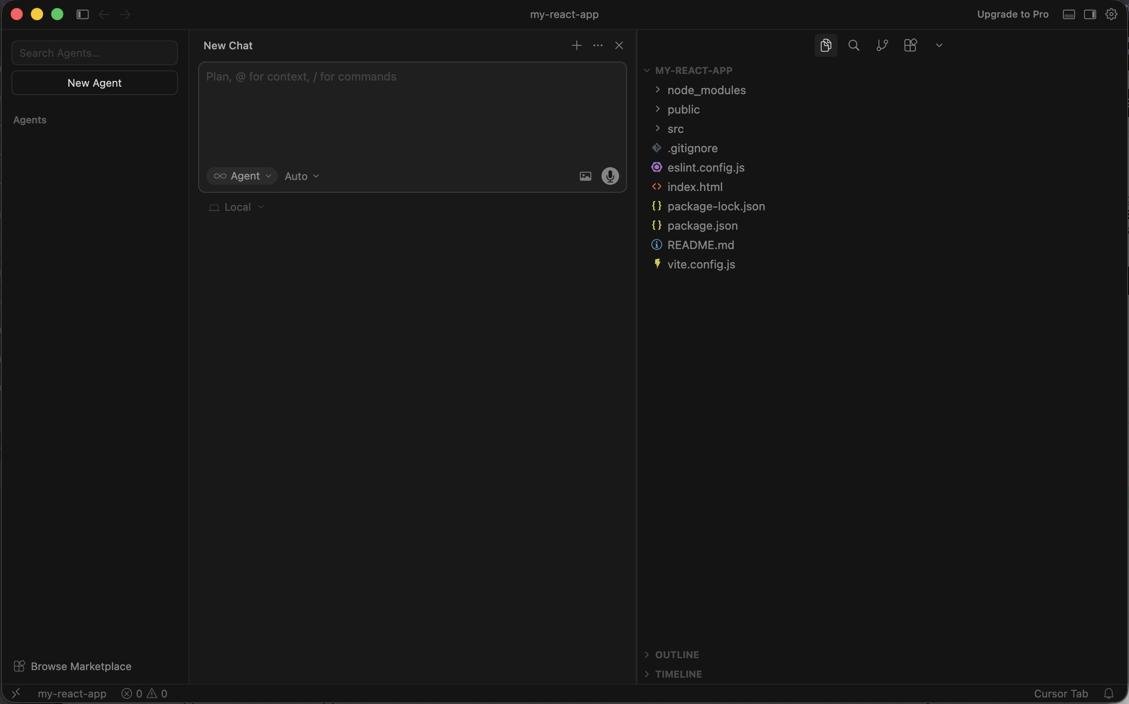Toggle the right panel visibility
The width and height of the screenshot is (1129, 704).
tap(1090, 14)
